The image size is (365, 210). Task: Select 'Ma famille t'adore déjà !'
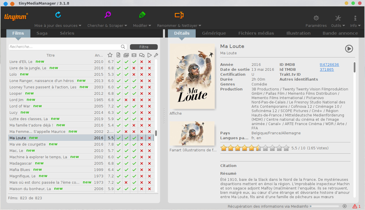coord(81,125)
